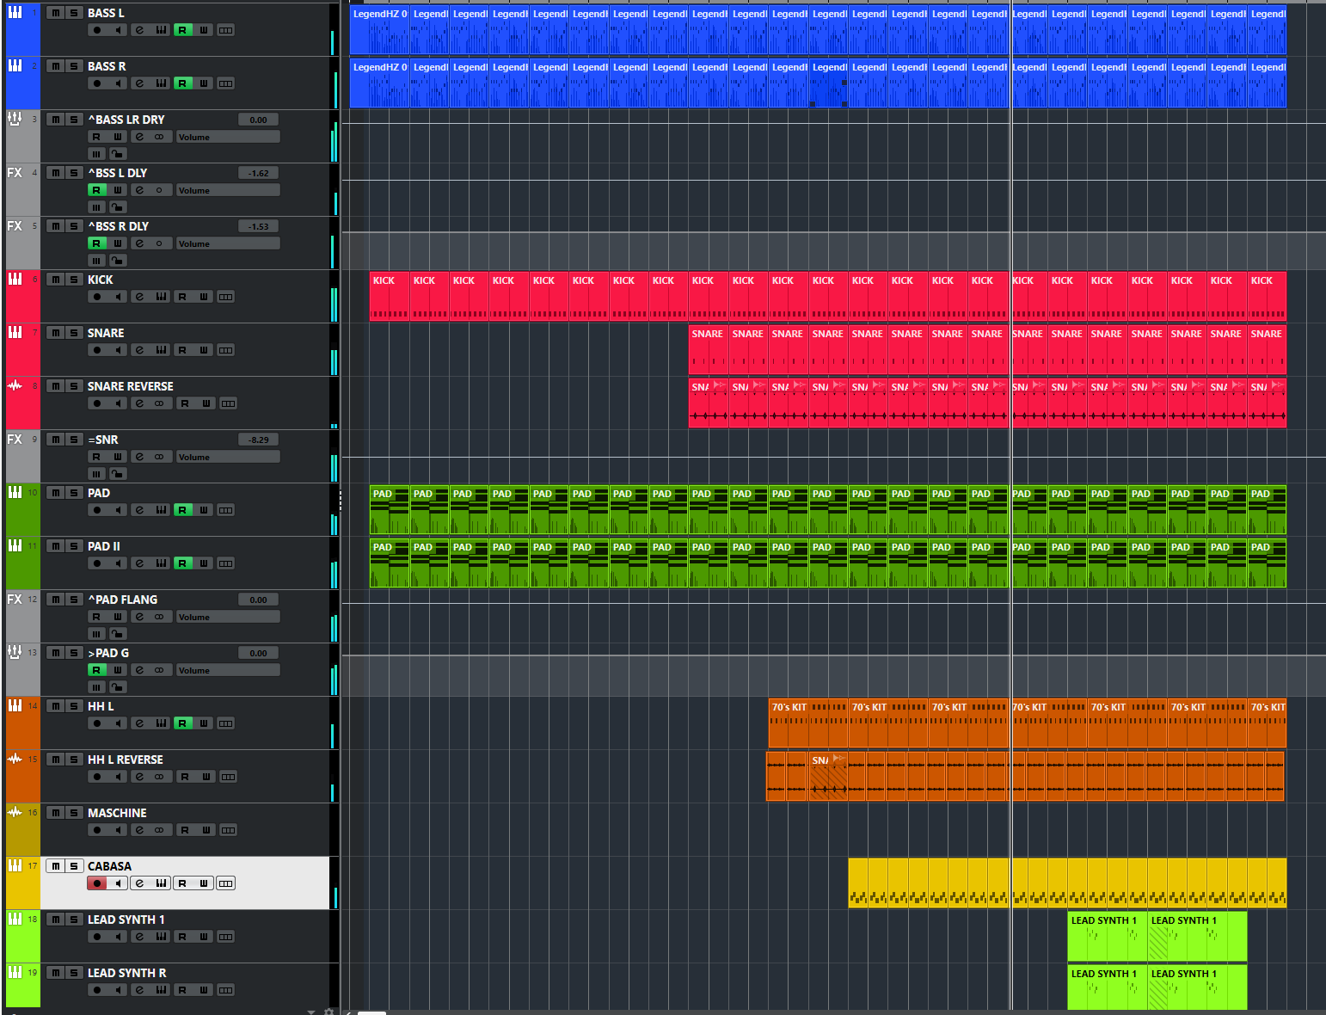Open the instrument panel on PAD II
1326x1015 pixels.
click(x=161, y=563)
